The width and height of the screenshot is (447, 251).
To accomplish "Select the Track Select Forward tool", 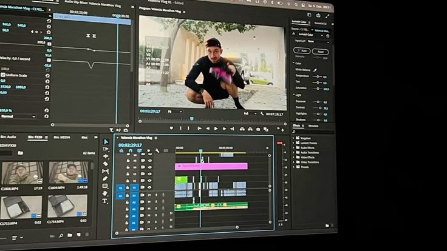I will tap(106, 149).
